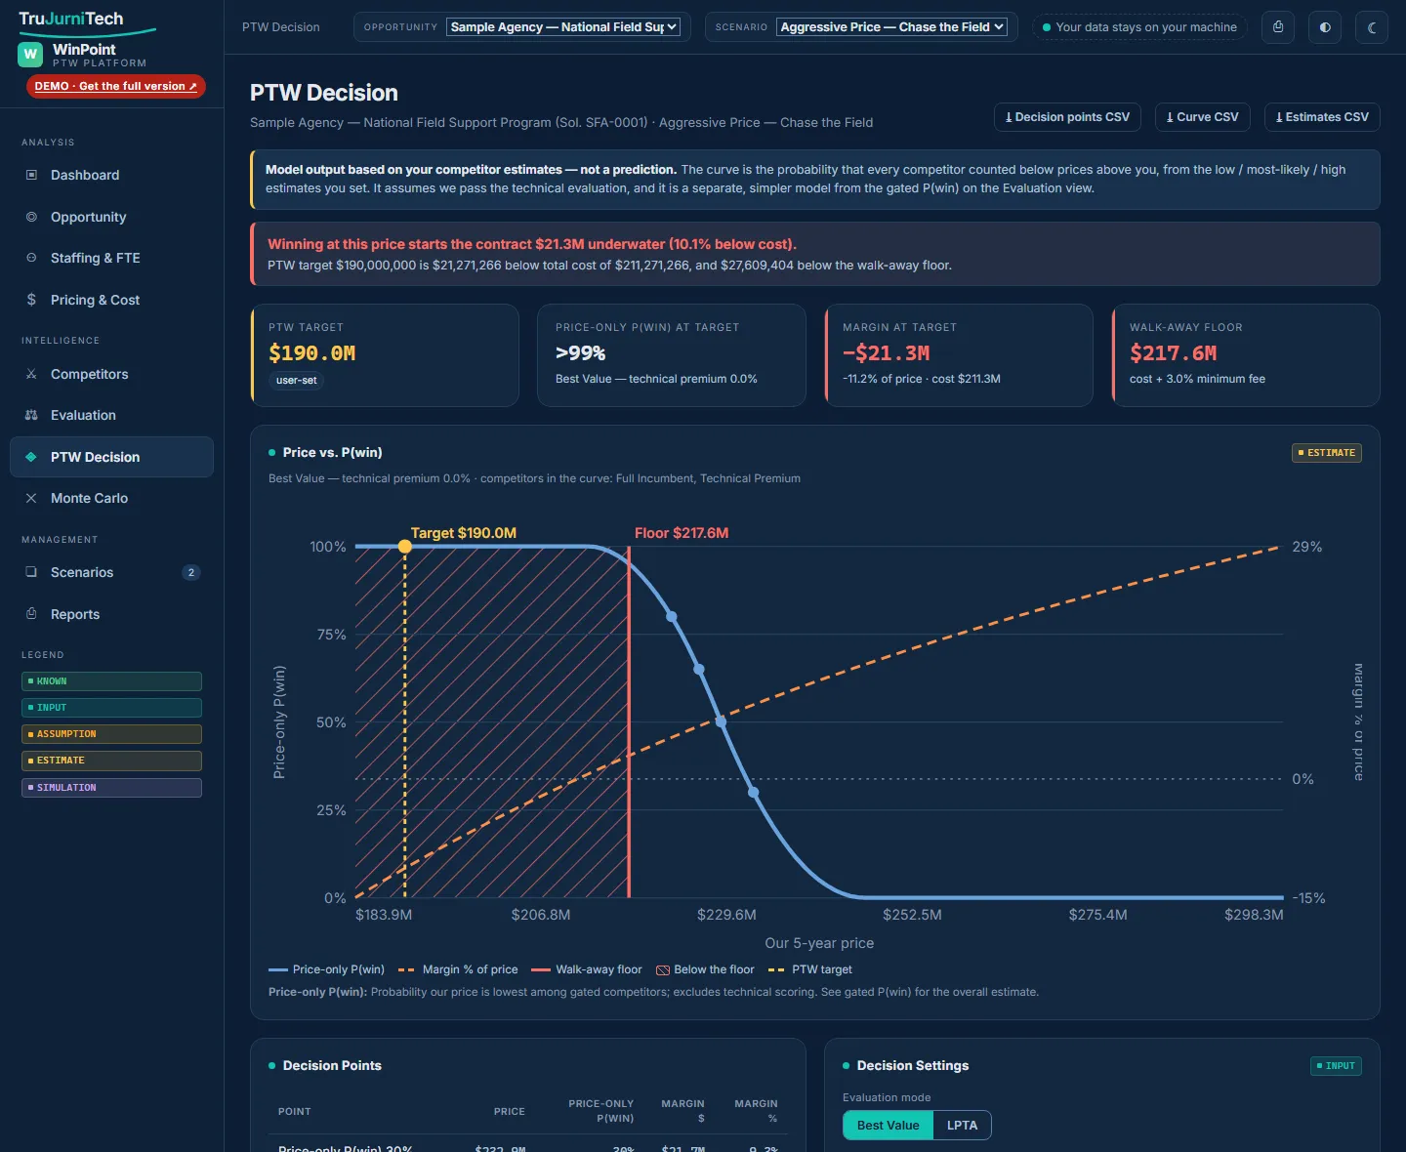
Task: Open the Scenario dropdown
Action: (x=892, y=27)
